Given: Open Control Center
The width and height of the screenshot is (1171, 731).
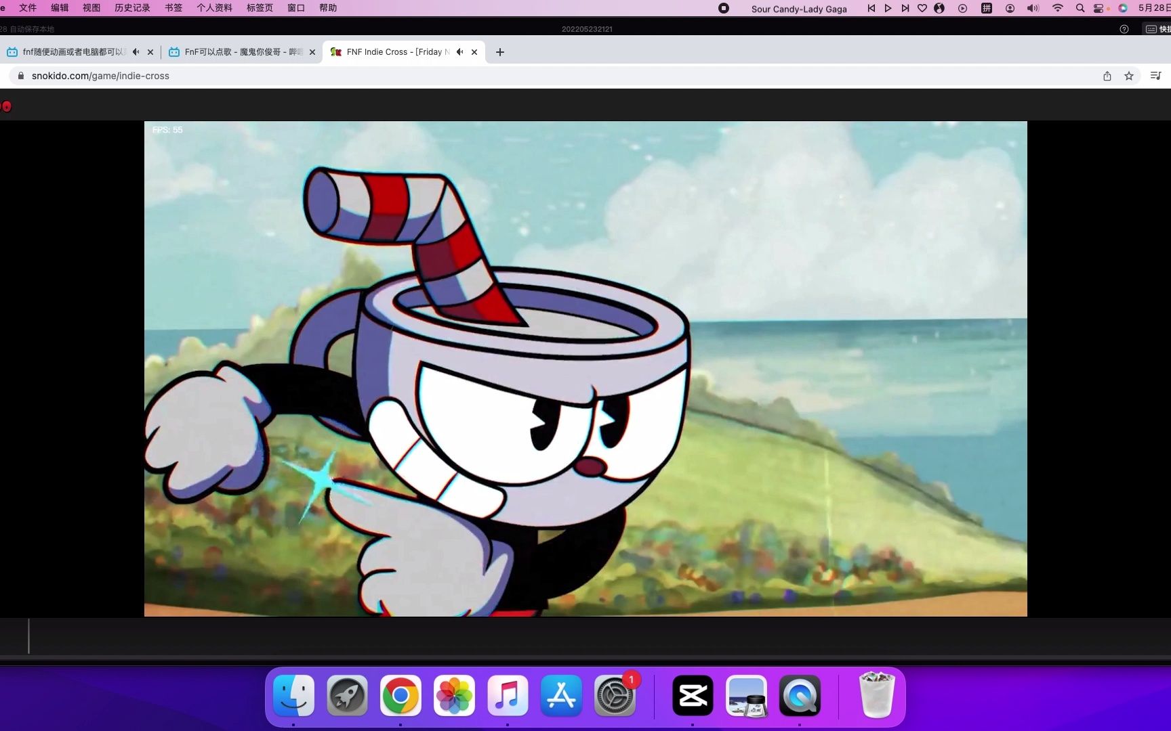Looking at the screenshot, I should 1098,8.
